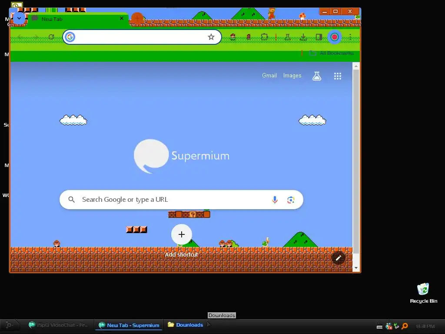
Task: Open the first Mario character extension icon
Action: [233, 37]
